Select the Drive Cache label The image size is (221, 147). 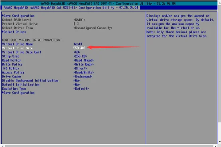tap(12, 77)
